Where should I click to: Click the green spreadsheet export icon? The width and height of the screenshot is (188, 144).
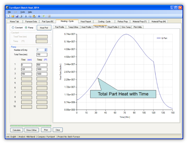(x=44, y=16)
